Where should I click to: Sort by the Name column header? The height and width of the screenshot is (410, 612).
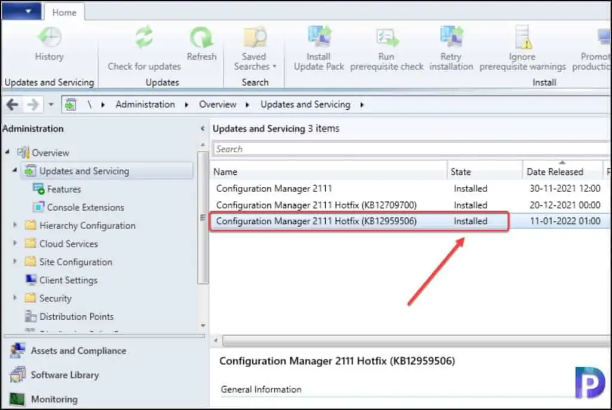click(x=329, y=171)
